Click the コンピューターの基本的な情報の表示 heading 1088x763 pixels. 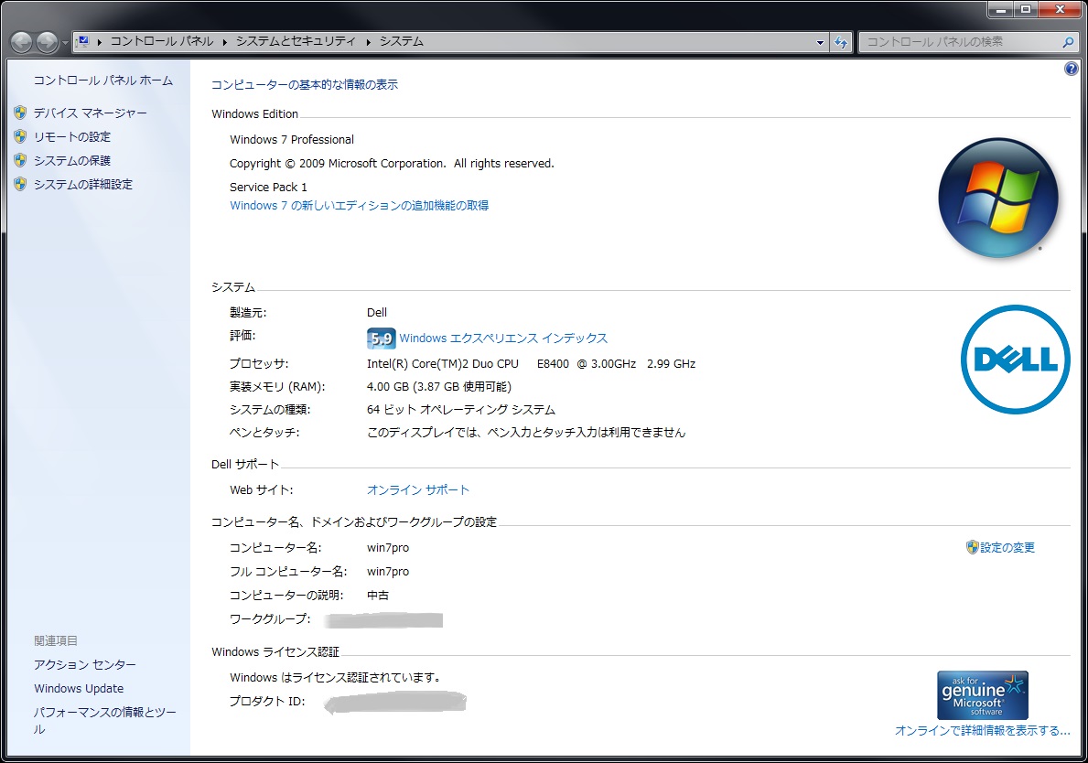(x=305, y=84)
